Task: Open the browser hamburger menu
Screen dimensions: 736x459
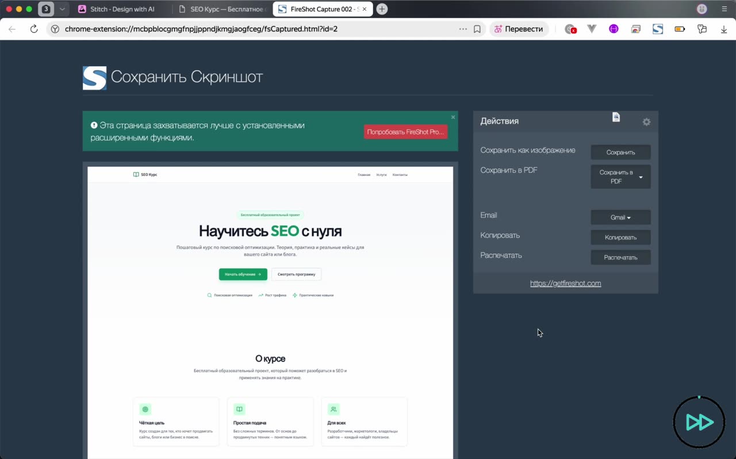Action: coord(724,9)
